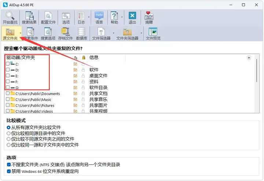Check the D: drive checkbox
Screen dimensions: 264x181
tap(8, 70)
